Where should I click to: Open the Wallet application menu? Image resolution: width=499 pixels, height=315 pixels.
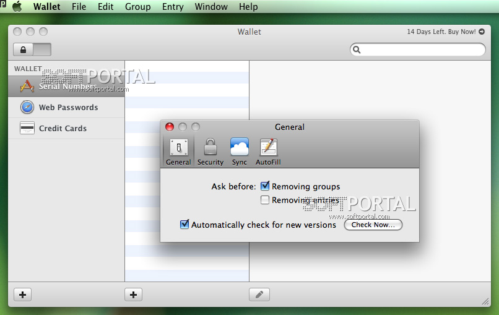click(x=47, y=7)
